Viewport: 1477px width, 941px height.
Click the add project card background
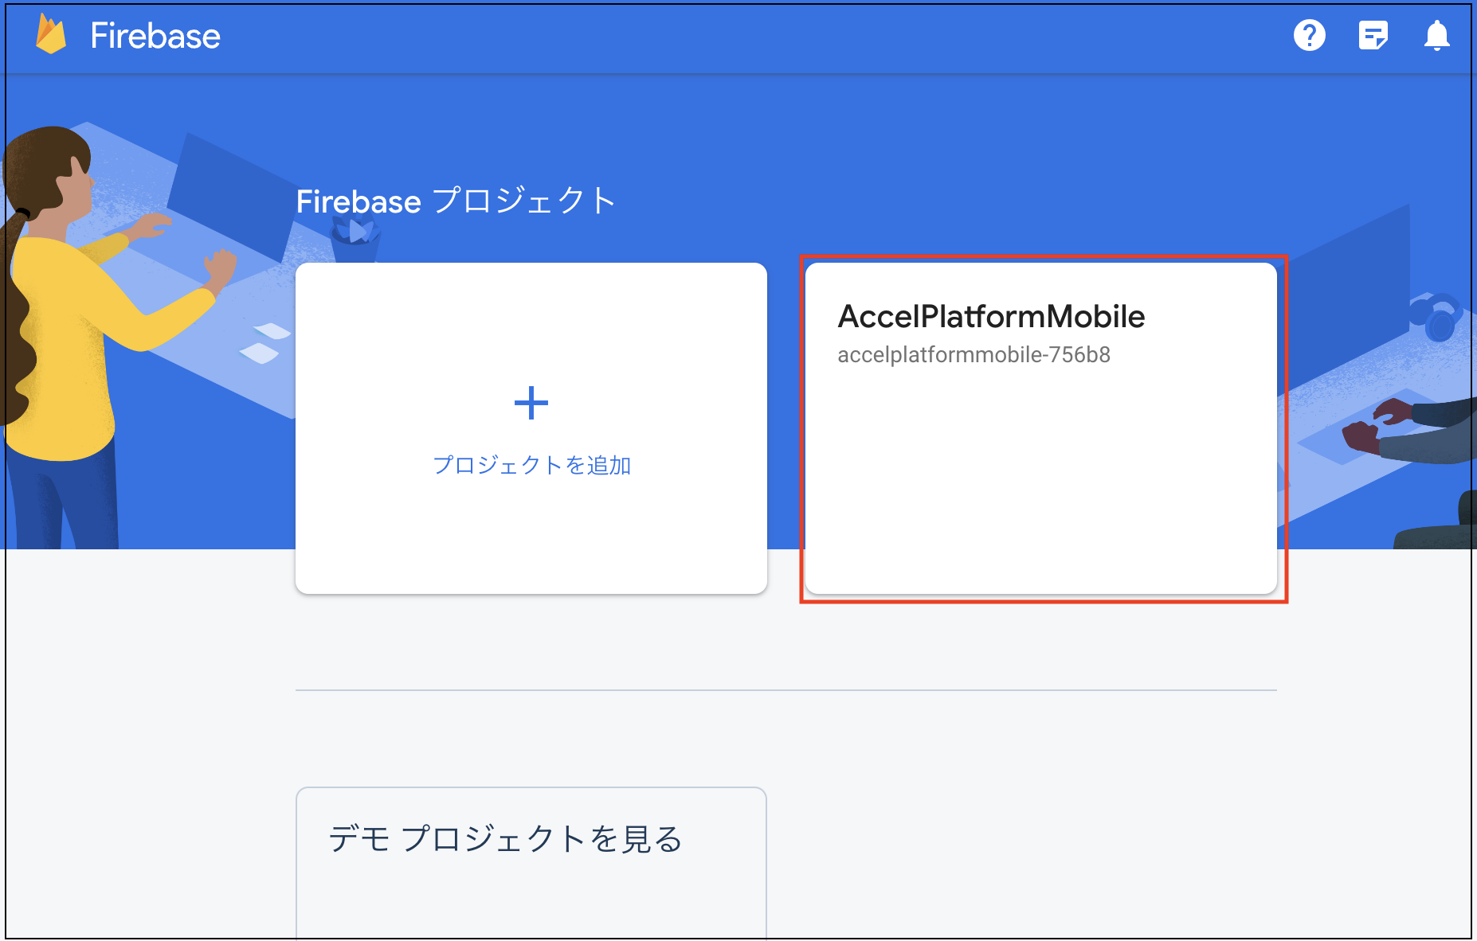(531, 541)
